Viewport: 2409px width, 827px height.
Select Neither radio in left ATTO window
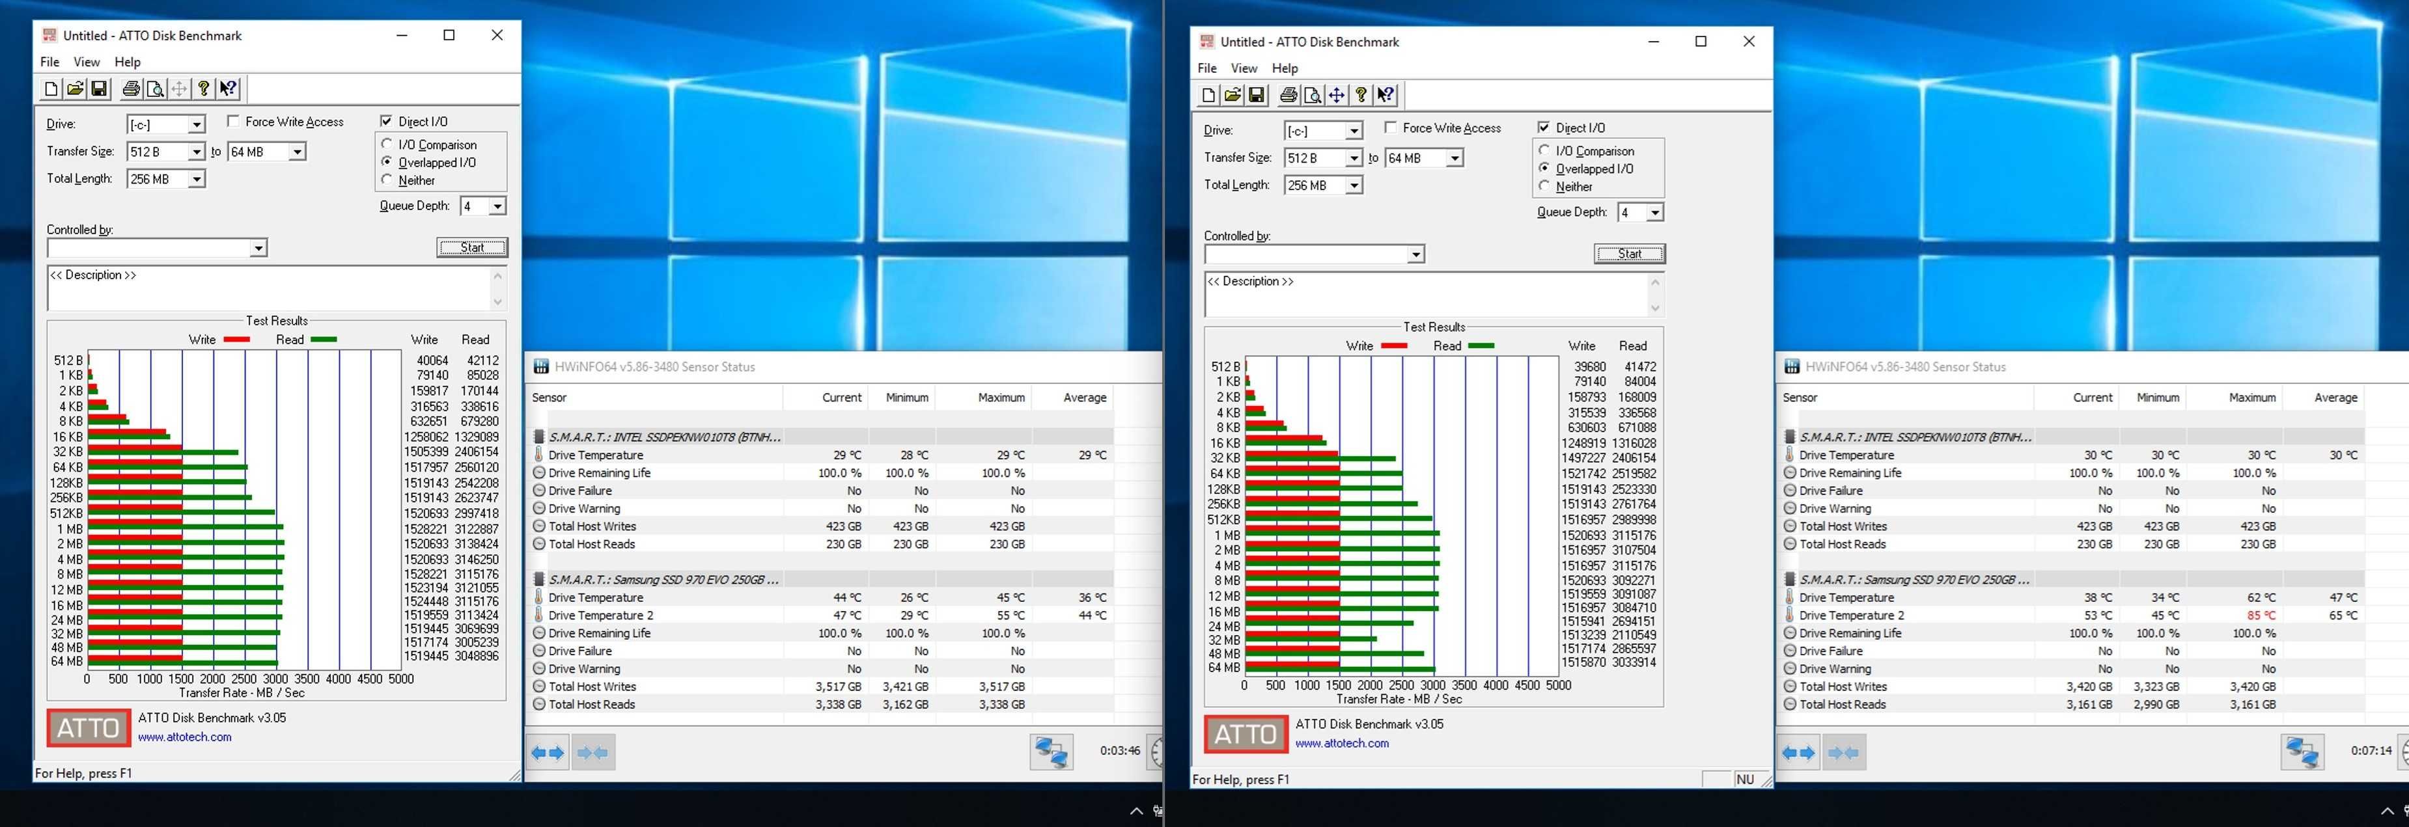[387, 180]
